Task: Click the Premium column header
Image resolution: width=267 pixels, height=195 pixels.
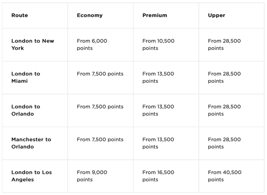Action: coord(155,15)
